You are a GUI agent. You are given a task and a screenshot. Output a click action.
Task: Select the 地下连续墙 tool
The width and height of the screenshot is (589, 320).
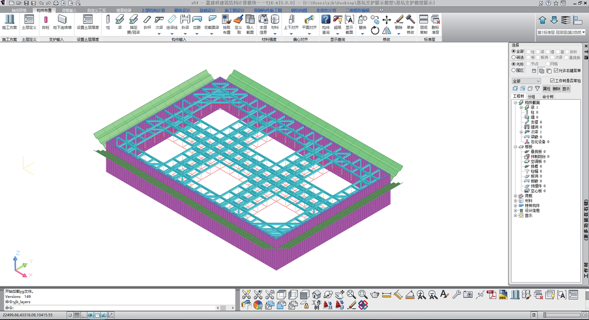(x=62, y=22)
